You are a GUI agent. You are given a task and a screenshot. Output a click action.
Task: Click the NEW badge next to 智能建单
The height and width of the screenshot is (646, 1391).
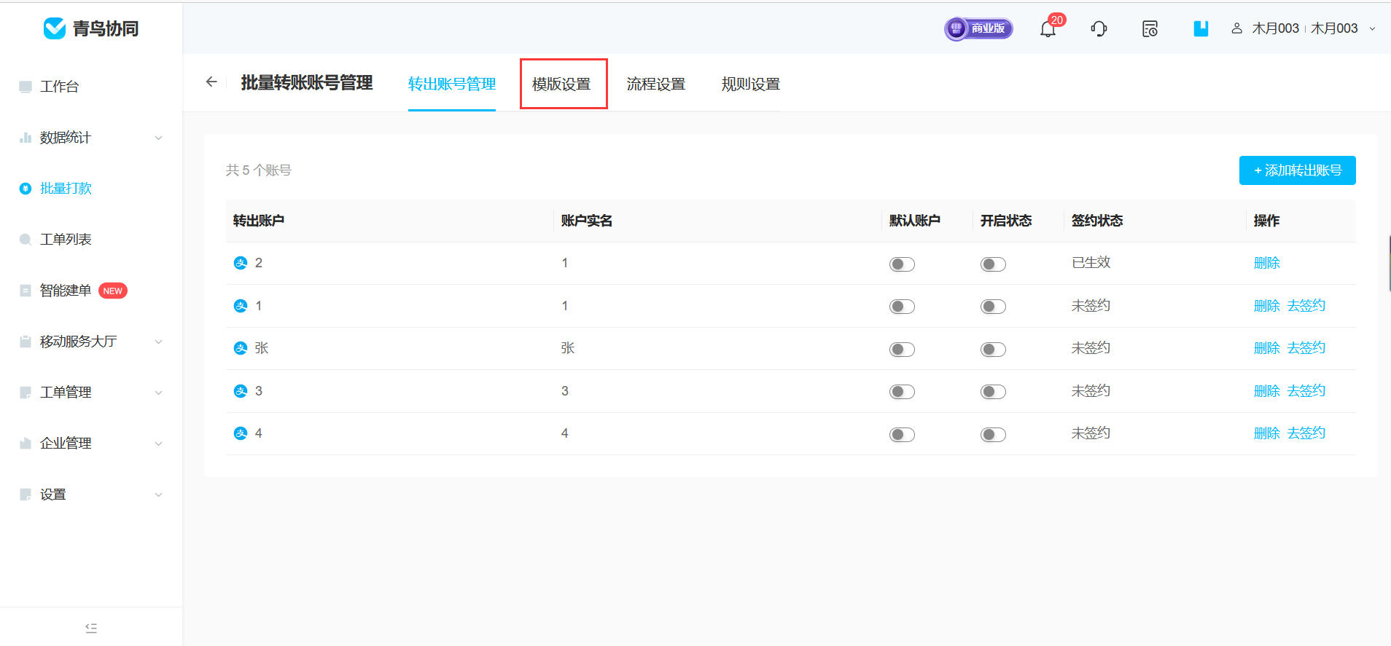[113, 291]
